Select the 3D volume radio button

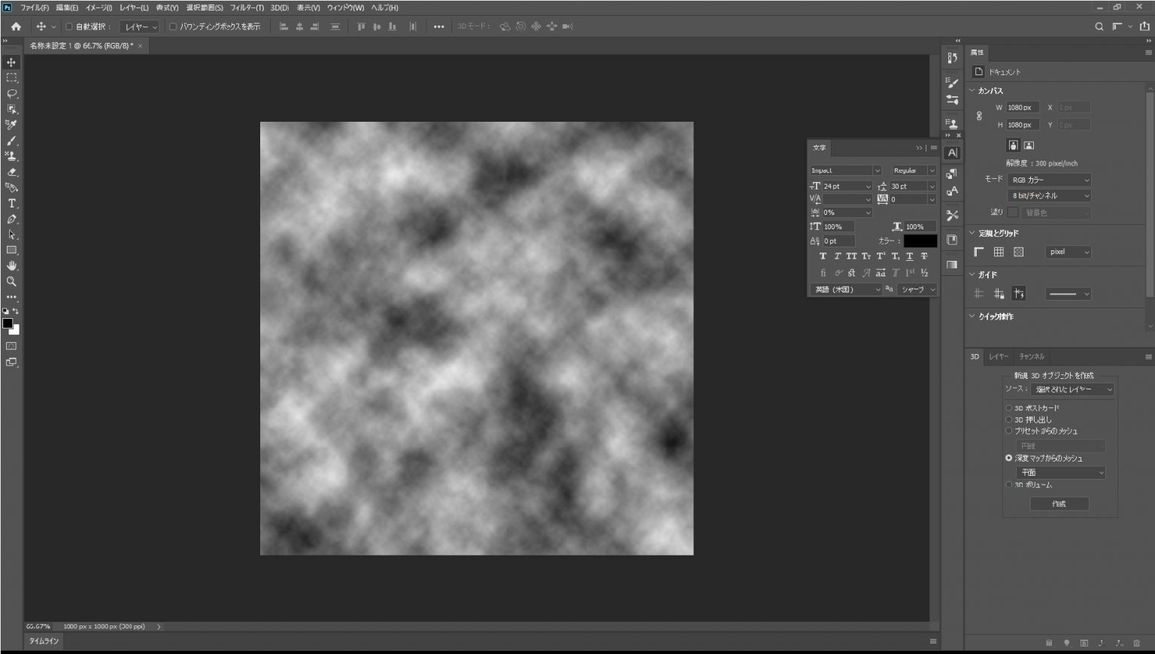click(1008, 484)
